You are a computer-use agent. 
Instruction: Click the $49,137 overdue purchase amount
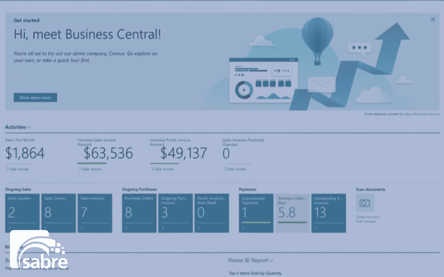point(184,153)
